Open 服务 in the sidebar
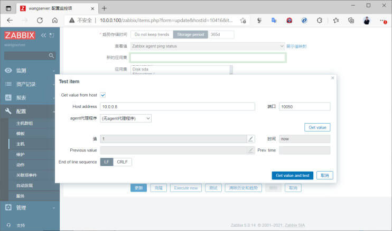 point(21,196)
